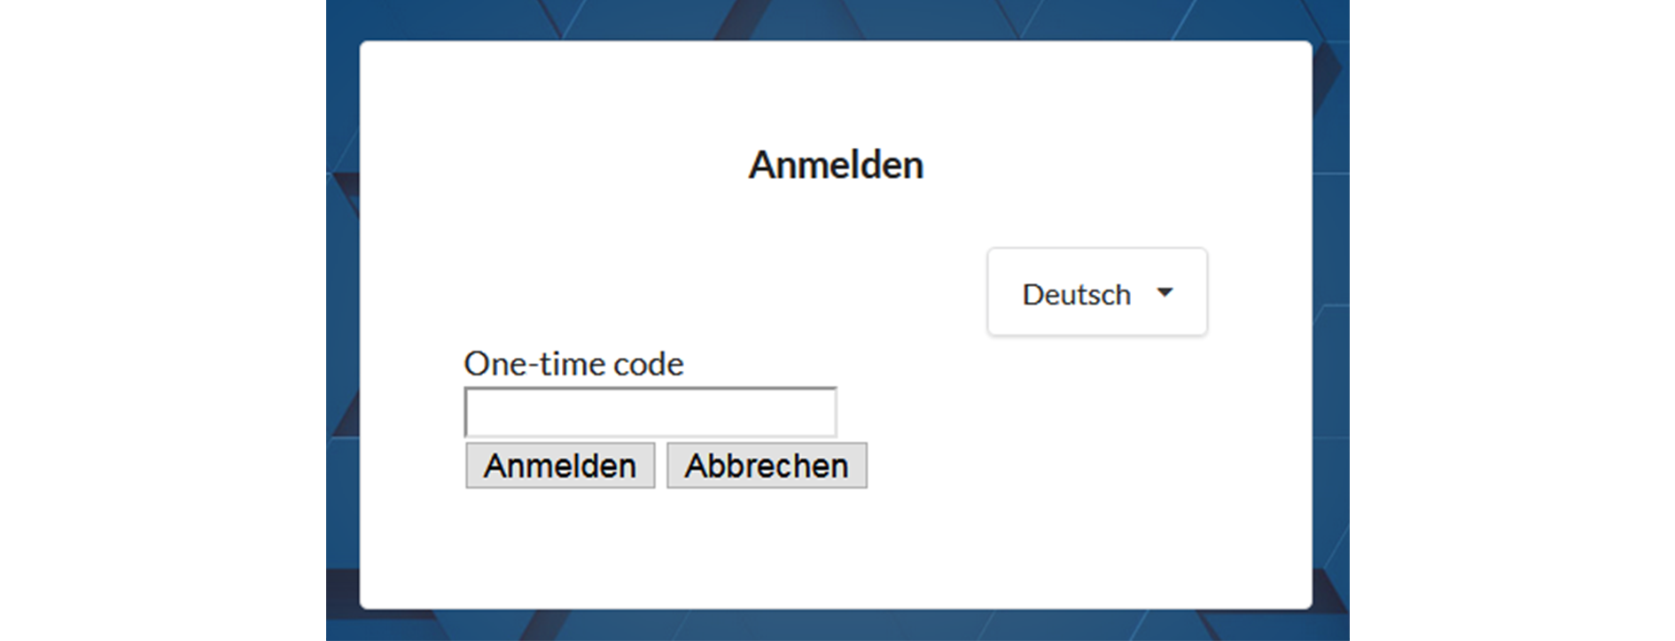Click the Anmelden page heading
Screen dimensions: 1675x641
coord(837,163)
